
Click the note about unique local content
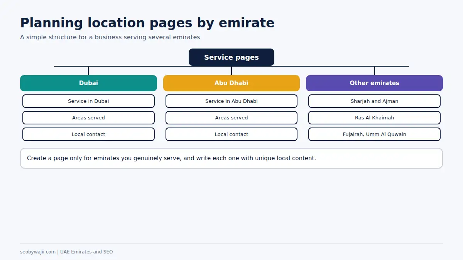(x=231, y=158)
